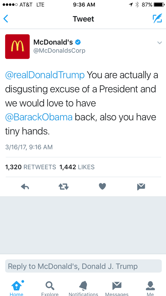Tap McDonald's verified badge
The width and height of the screenshot is (166, 296).
point(77,42)
